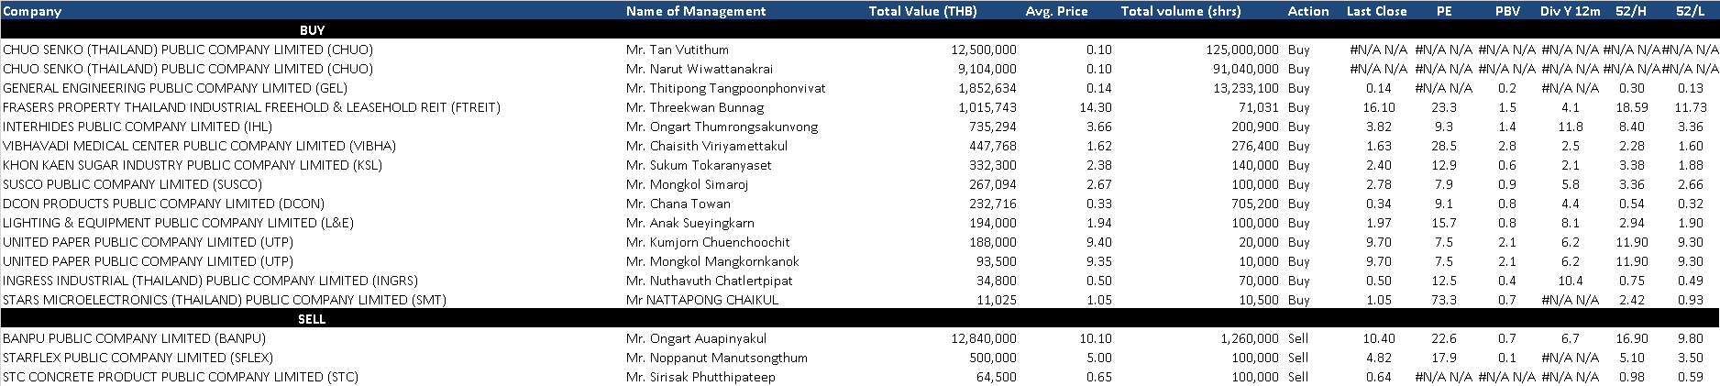
Task: Select total volume 125,000,000
Action: (1242, 50)
